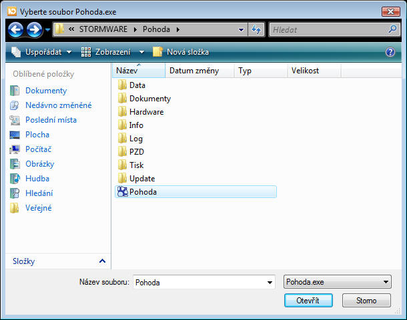The image size is (407, 320).
Task: Open recent pages dropdown beside Forward arrow
Action: (47, 30)
